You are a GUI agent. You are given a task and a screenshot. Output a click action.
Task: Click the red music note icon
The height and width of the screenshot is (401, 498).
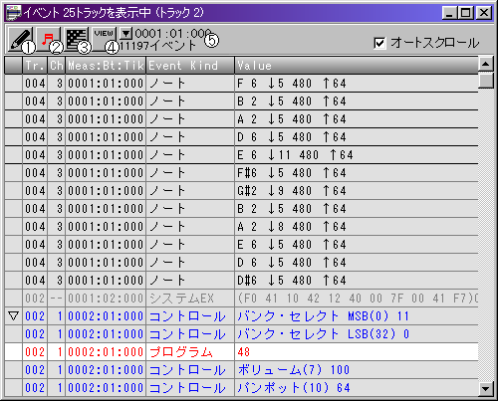click(48, 39)
